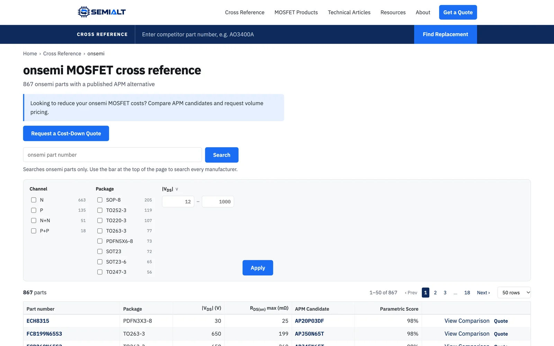The width and height of the screenshot is (554, 346).
Task: Check the N channel checkbox
Action: pos(34,200)
